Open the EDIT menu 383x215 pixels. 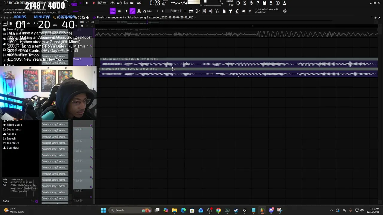point(11,3)
